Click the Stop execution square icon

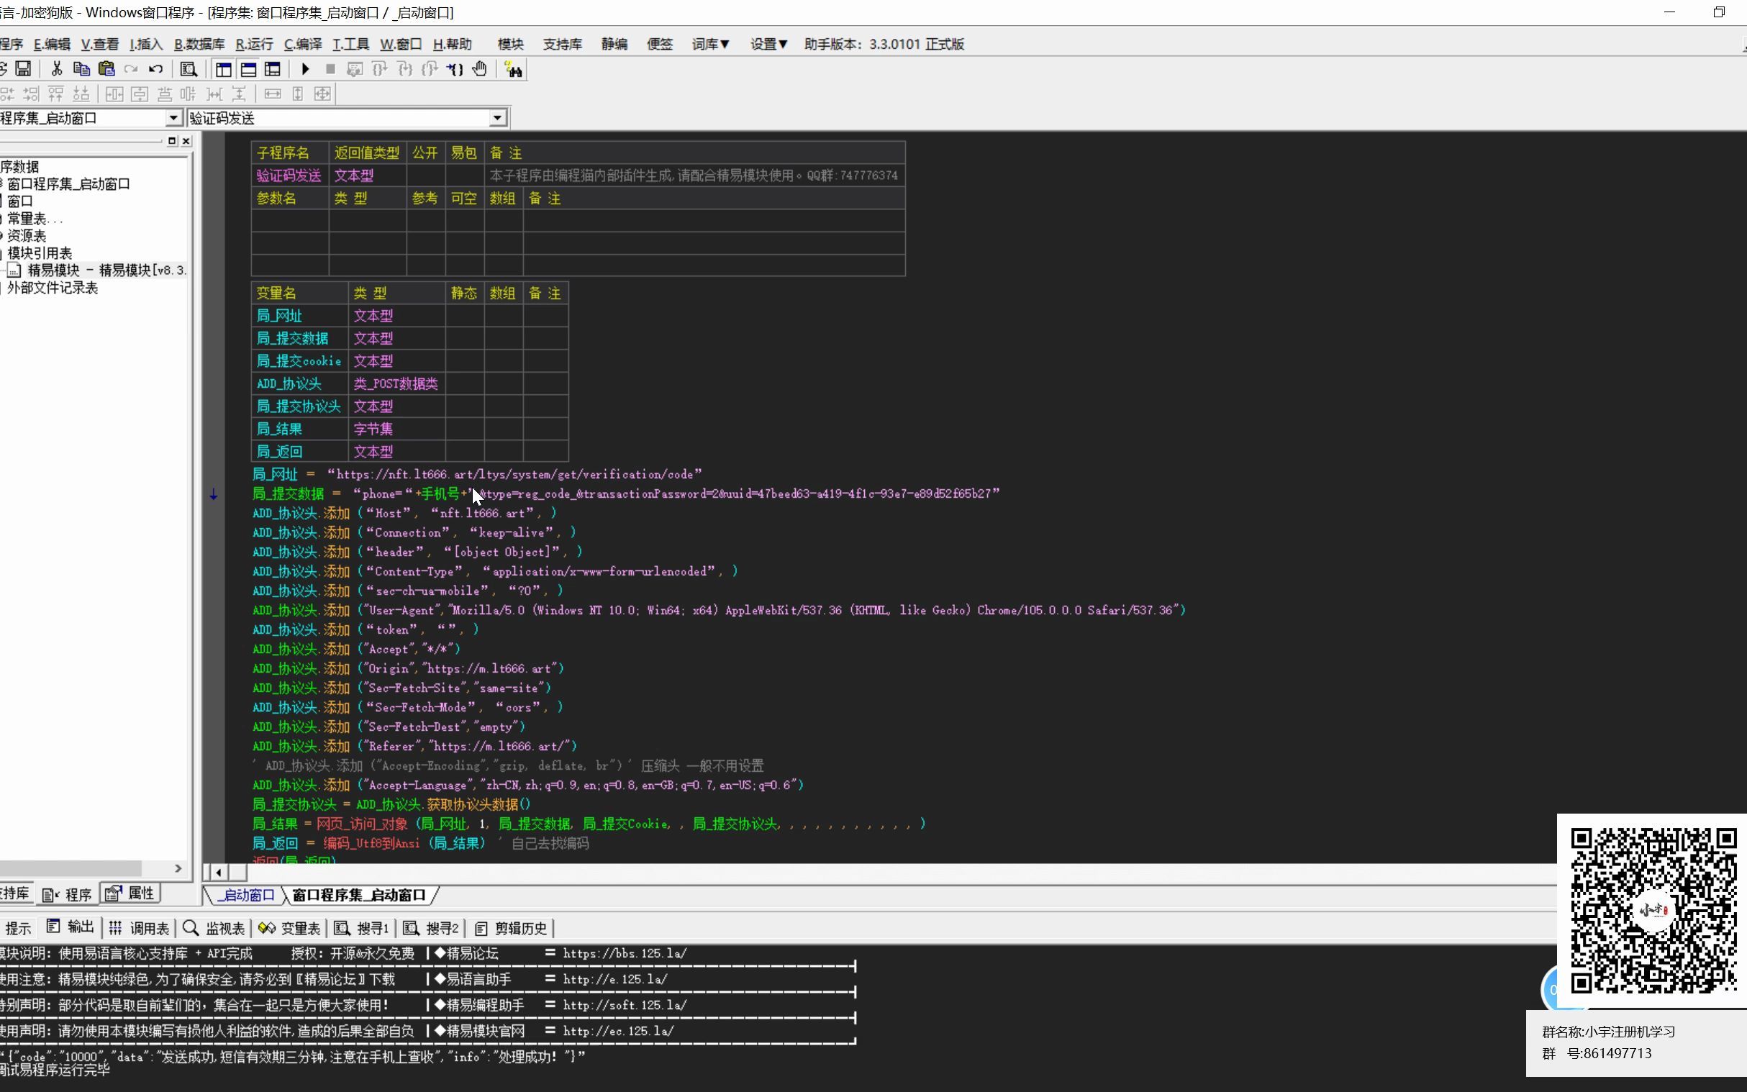[330, 68]
